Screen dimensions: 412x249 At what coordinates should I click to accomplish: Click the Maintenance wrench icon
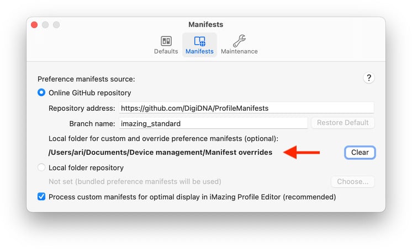(x=239, y=41)
